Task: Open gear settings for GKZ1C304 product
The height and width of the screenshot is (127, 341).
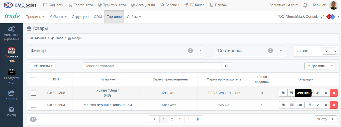Action: tap(326, 105)
